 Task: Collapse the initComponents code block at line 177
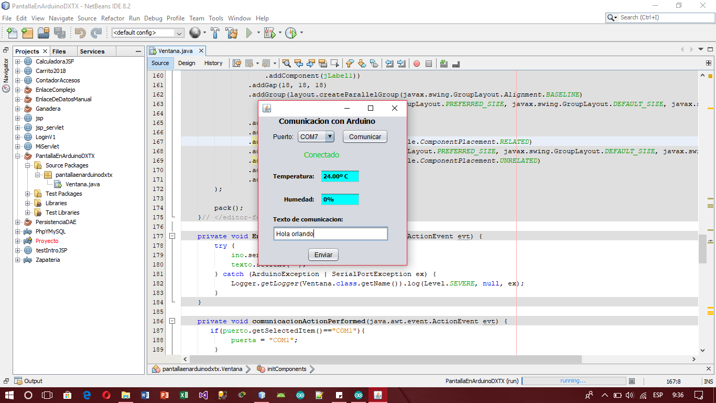(x=172, y=236)
